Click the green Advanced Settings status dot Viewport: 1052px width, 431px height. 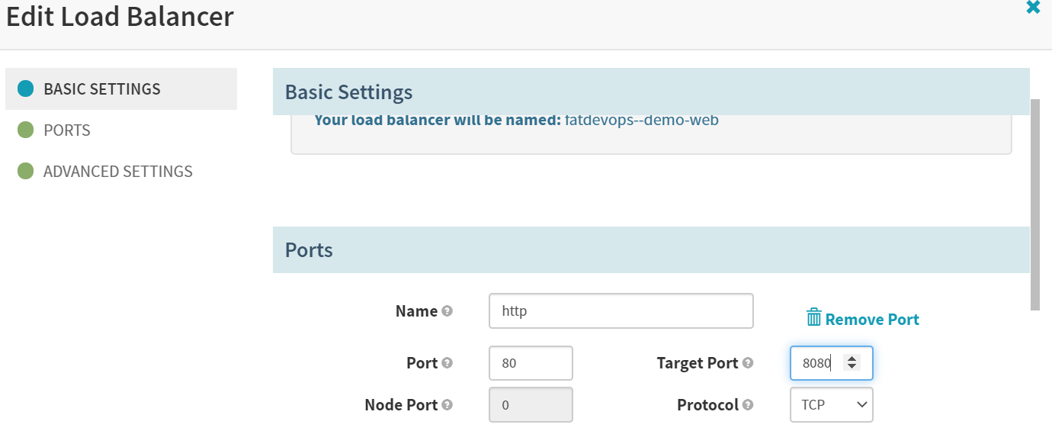[x=25, y=172]
